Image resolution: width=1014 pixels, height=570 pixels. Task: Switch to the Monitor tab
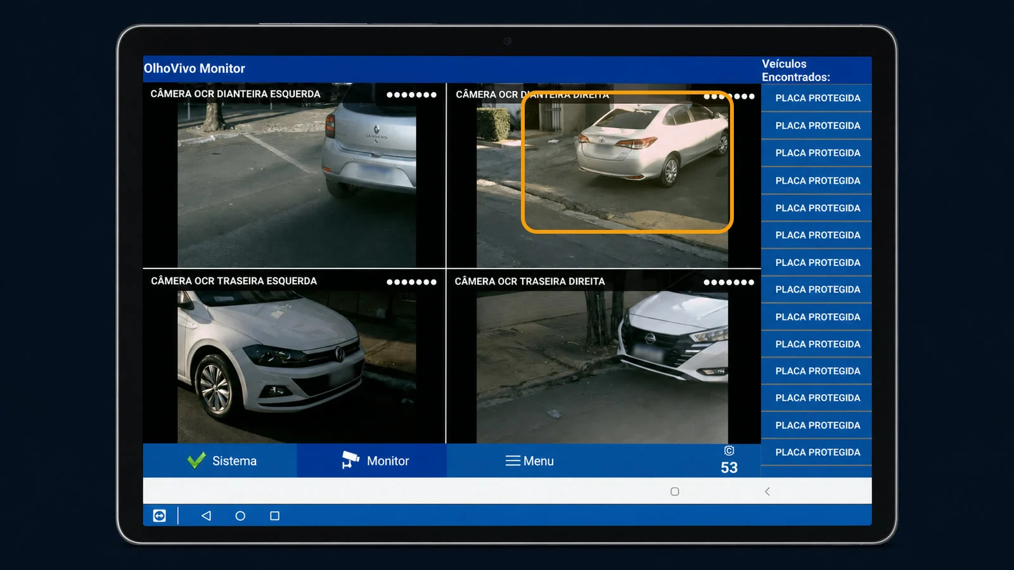[x=372, y=460]
